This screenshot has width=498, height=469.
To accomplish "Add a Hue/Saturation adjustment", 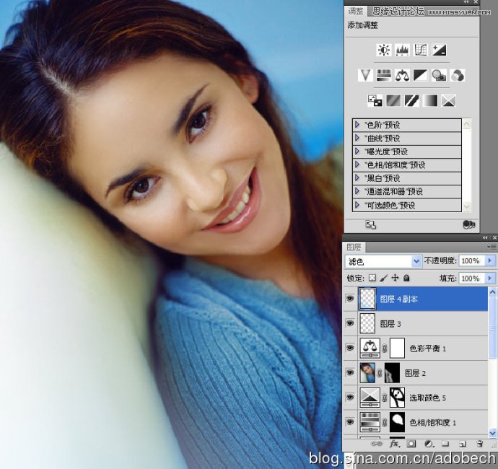I will coord(384,76).
